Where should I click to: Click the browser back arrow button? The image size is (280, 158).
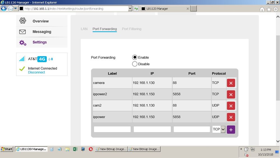coord(4,8)
